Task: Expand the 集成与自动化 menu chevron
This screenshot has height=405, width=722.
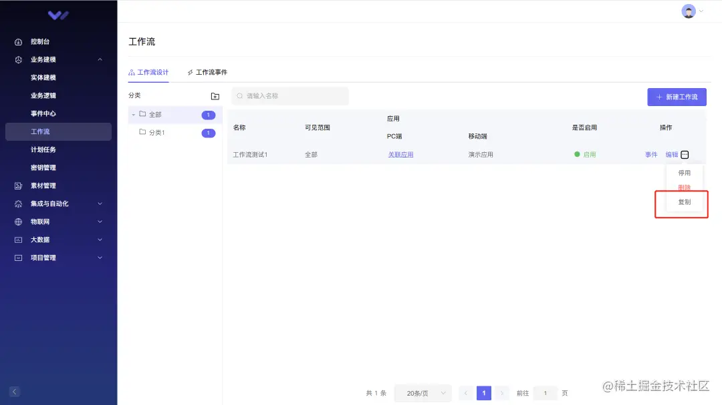Action: [x=100, y=204]
